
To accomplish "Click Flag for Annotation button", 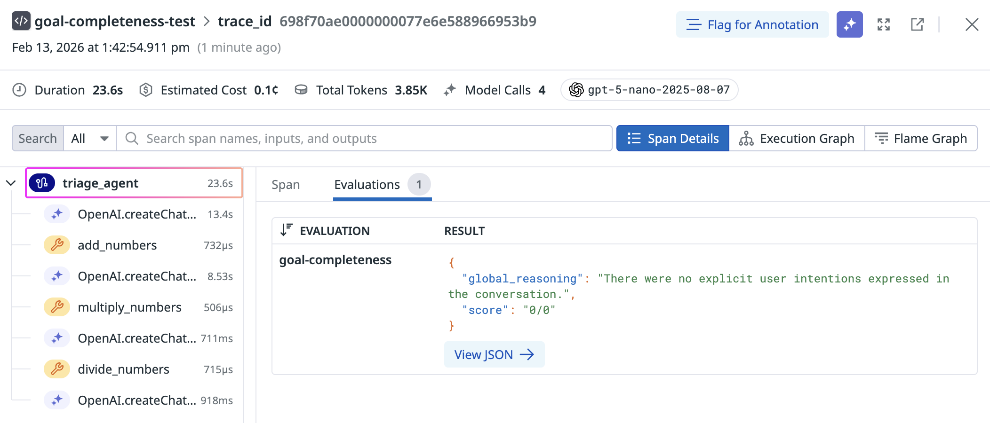I will 752,24.
